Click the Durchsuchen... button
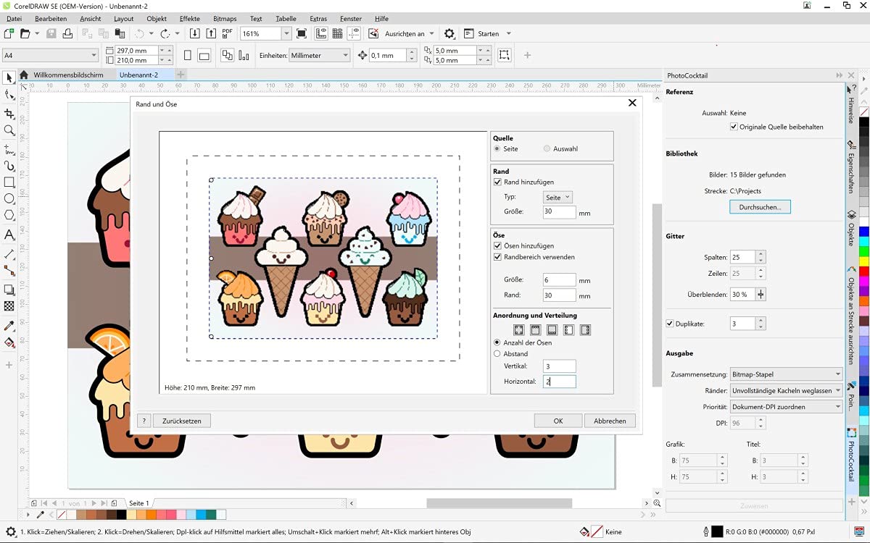Viewport: 870px width, 543px height. coord(760,207)
